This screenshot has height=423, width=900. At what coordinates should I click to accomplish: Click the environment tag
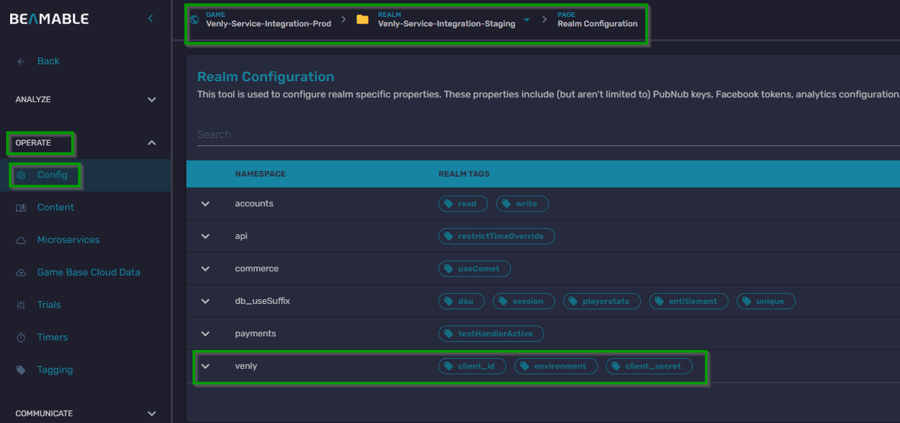coord(556,366)
